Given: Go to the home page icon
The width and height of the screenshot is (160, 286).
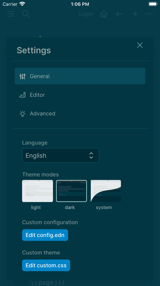Looking at the screenshot, I should point(104,14).
